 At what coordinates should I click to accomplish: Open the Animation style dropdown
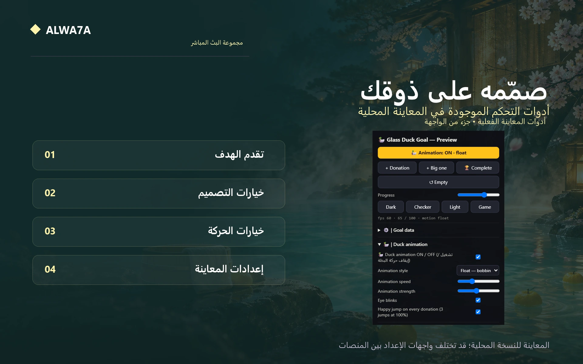(478, 271)
